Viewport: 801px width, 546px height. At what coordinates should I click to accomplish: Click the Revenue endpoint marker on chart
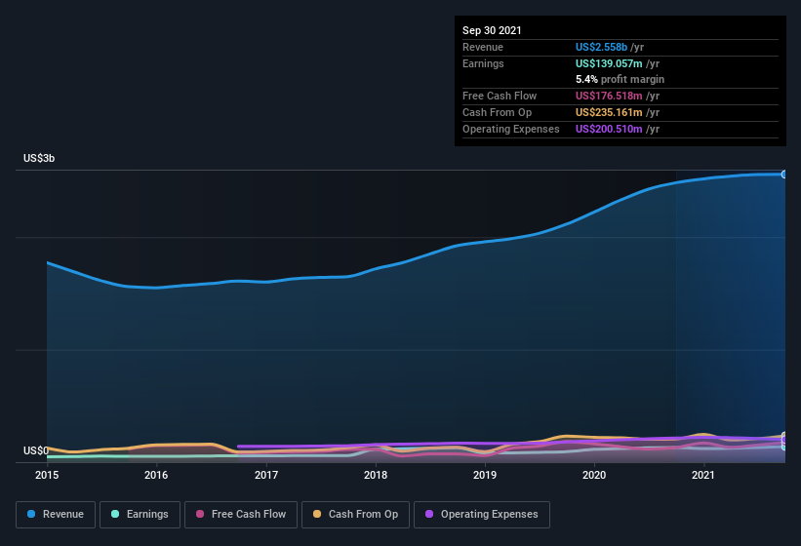784,175
